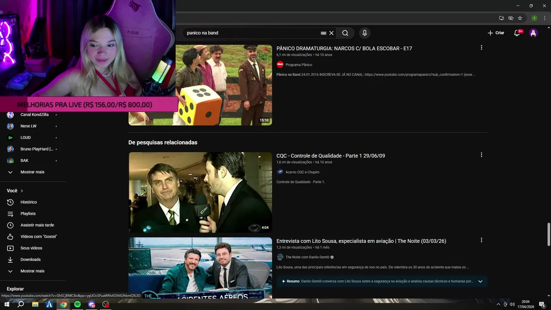The height and width of the screenshot is (310, 551).
Task: Open the volume control in tray
Action: click(x=512, y=304)
